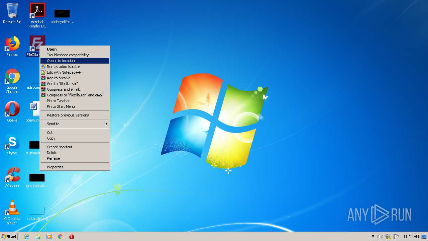The width and height of the screenshot is (428, 241).
Task: Launch Opera from the taskbar
Action: (72, 237)
